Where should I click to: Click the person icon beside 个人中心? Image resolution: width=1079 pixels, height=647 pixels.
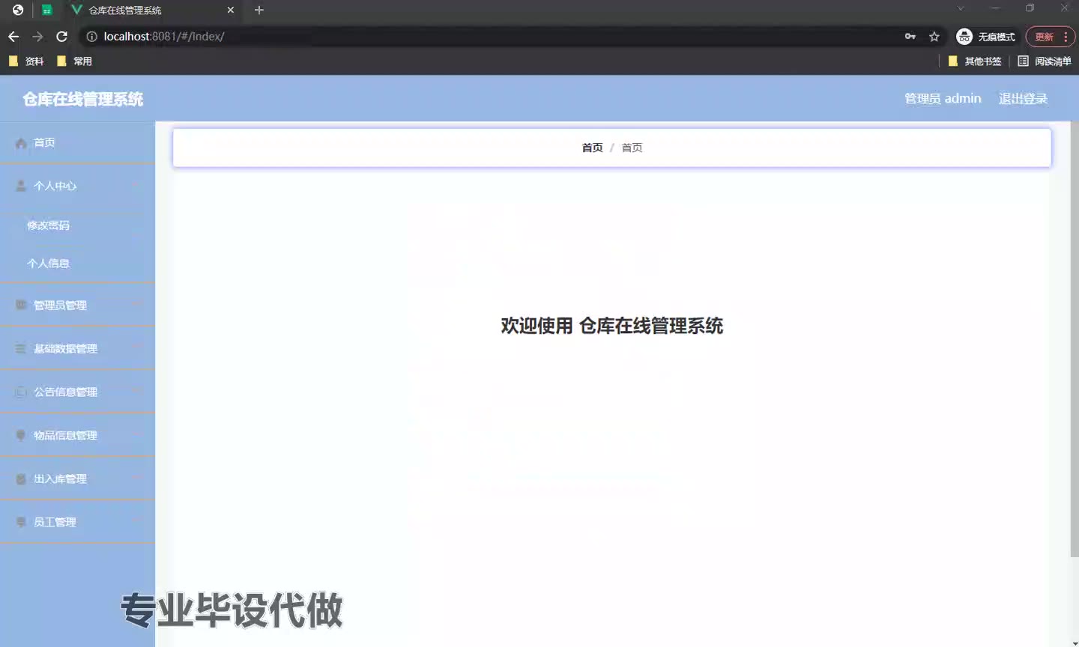21,186
